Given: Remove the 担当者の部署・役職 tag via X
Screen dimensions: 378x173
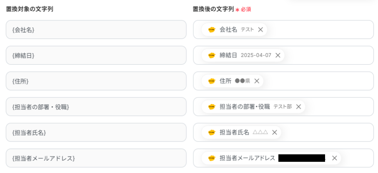Looking at the screenshot, I should tap(298, 107).
